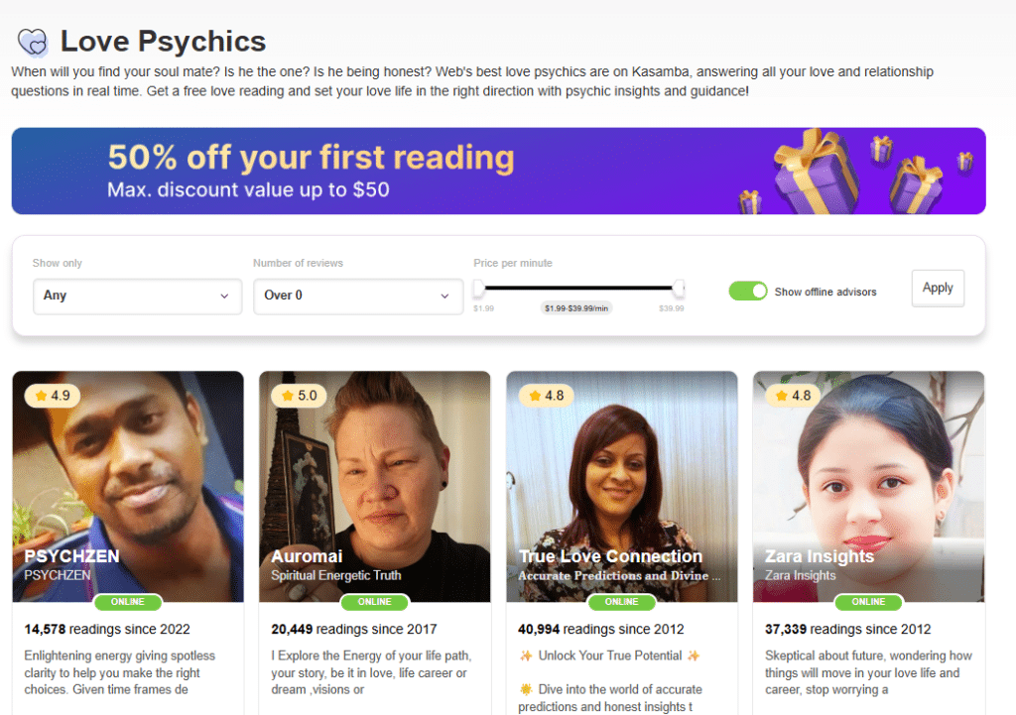The image size is (1016, 715).
Task: Expand the Number of reviews 'Over 0' dropdown
Action: point(358,296)
